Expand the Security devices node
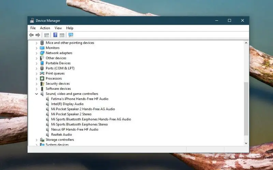Screen dimensions: 273x170 coord(37,84)
